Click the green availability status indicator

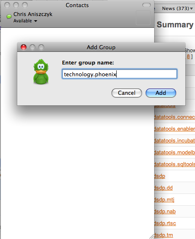[9, 16]
